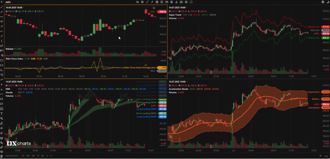Select the Text drawing tool

[2, 113]
